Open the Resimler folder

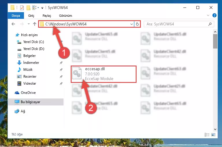point(27,77)
